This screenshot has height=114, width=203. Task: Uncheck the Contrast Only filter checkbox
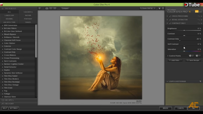170,23
